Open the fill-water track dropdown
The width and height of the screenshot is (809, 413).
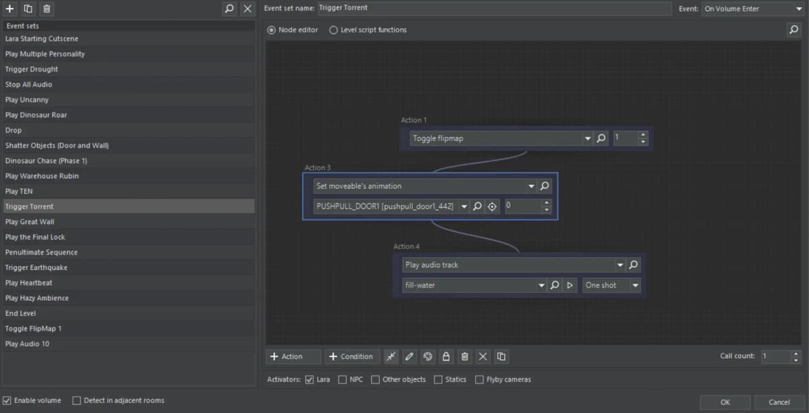click(541, 285)
